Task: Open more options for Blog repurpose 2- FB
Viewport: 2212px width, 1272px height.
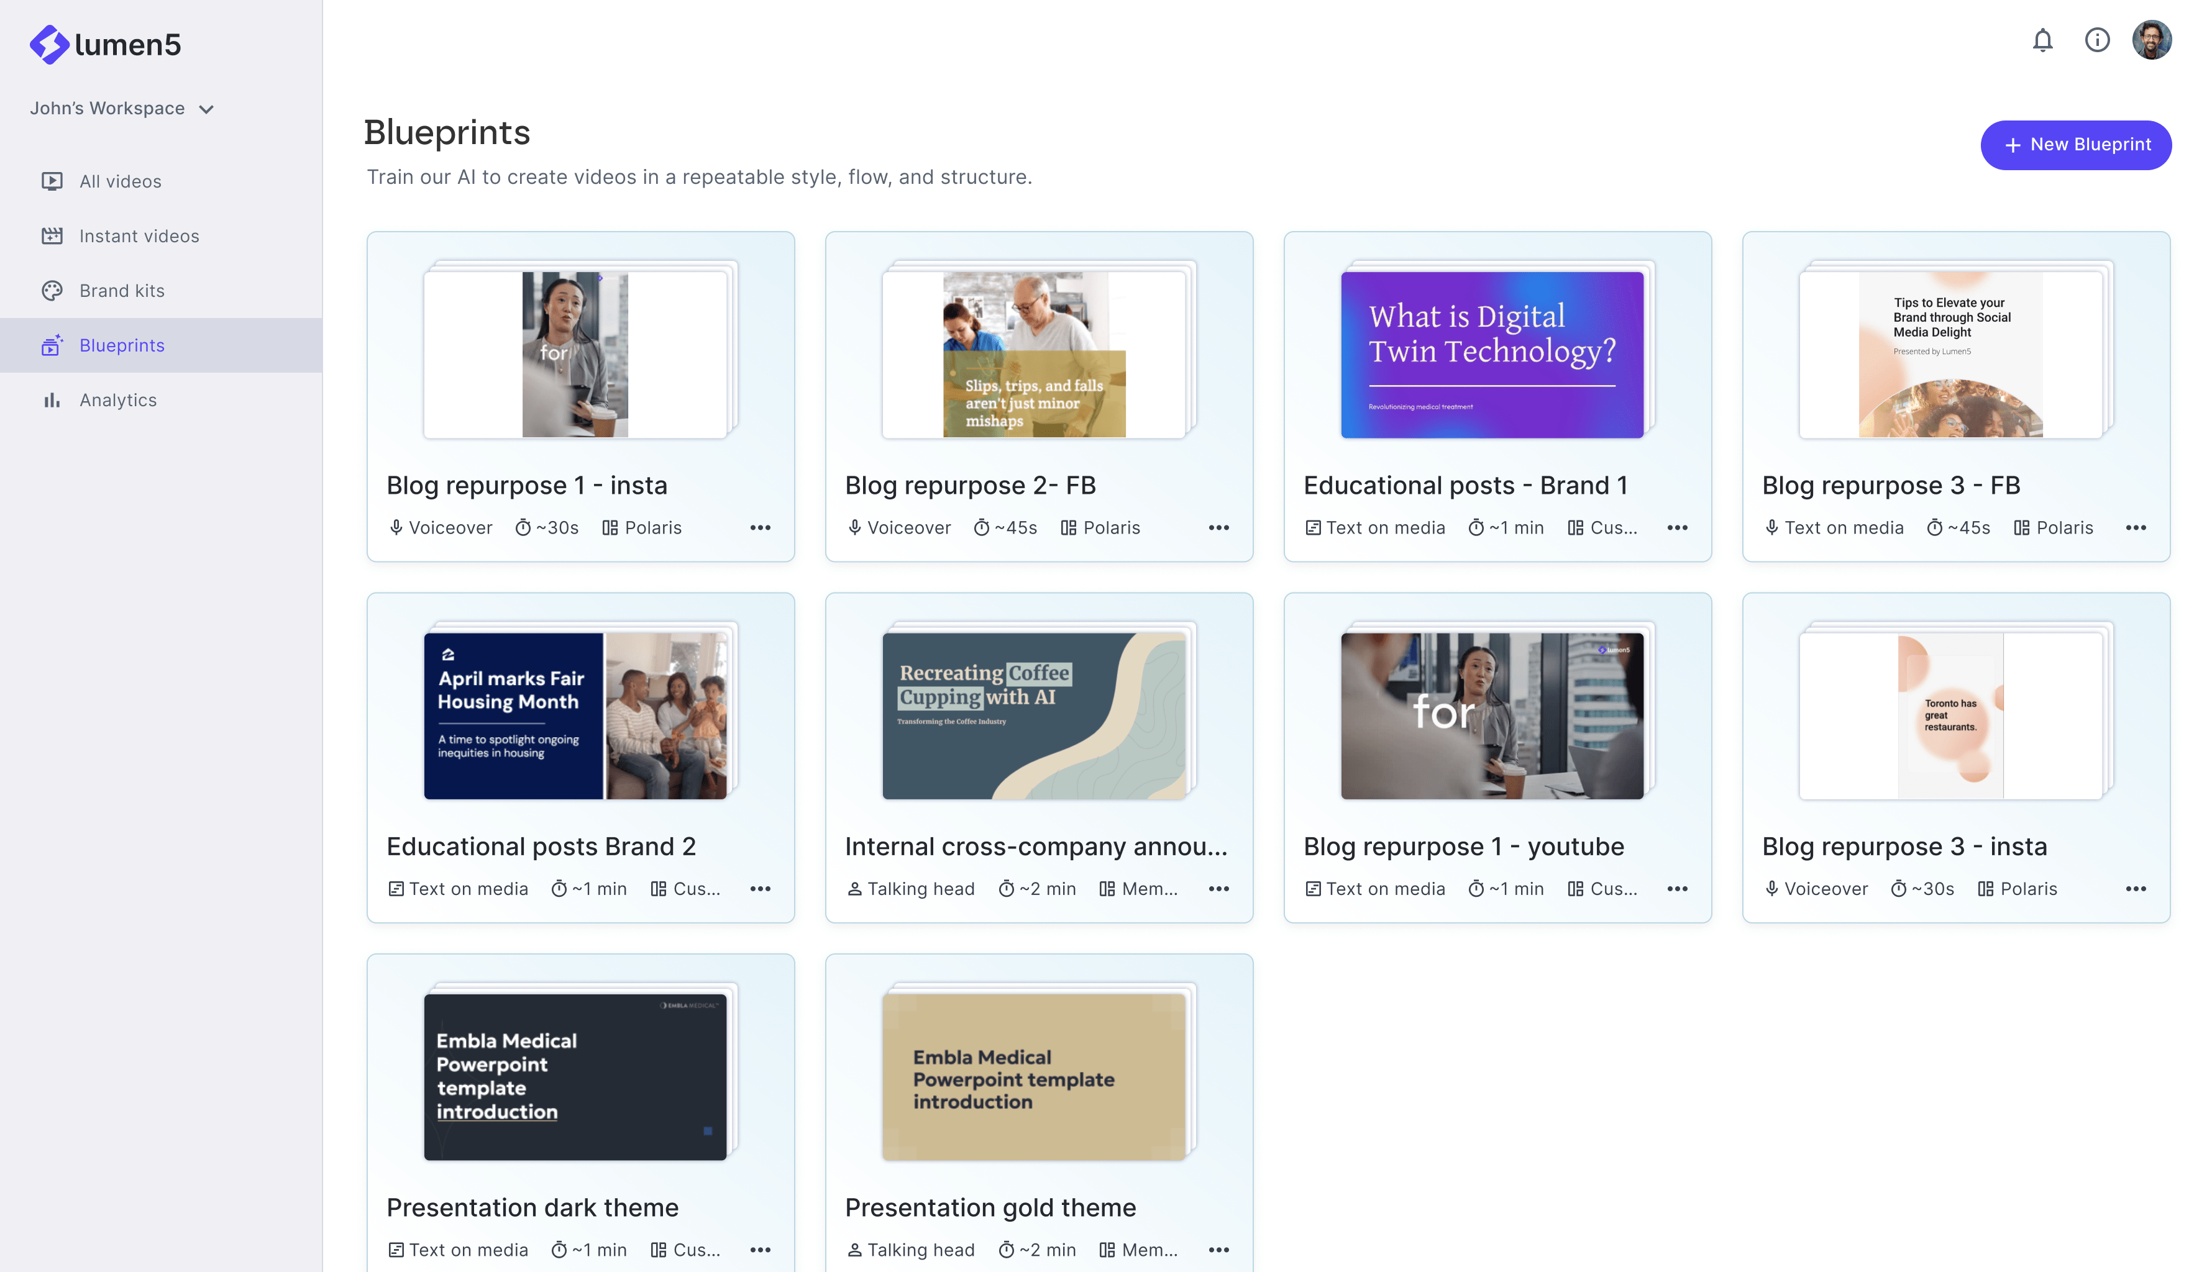Action: coord(1218,528)
